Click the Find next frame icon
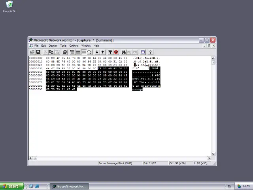253x190 pixels. point(129,52)
